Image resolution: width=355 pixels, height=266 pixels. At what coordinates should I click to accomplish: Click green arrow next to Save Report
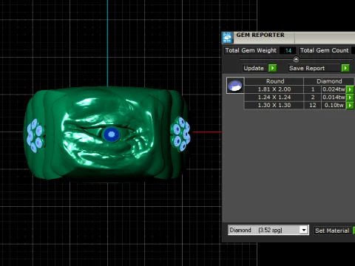point(345,68)
